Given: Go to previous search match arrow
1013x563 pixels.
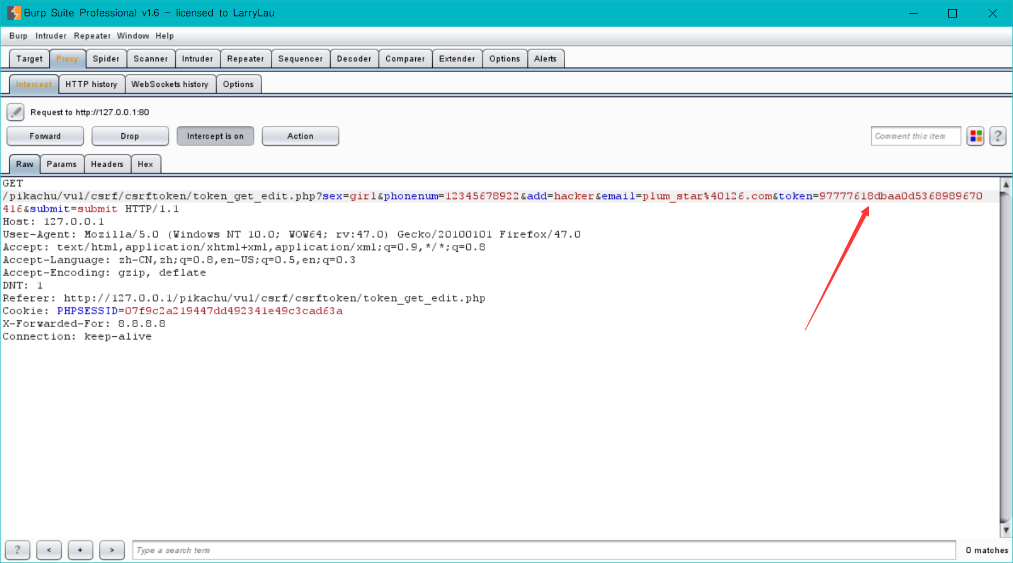Looking at the screenshot, I should pos(49,550).
